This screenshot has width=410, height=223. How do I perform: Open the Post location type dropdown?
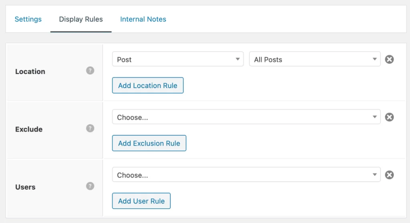click(178, 59)
